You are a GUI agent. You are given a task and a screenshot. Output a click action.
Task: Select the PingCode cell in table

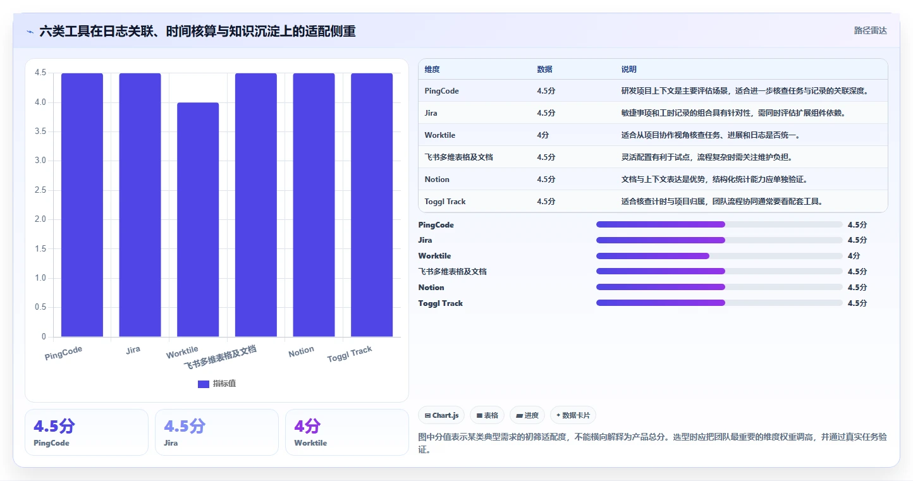[x=442, y=91]
